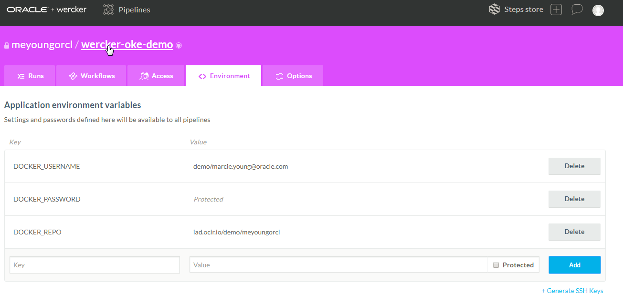Screen dimensions: 623x304
Task: Click the lock icon beside meyoungorcl
Action: (x=7, y=46)
